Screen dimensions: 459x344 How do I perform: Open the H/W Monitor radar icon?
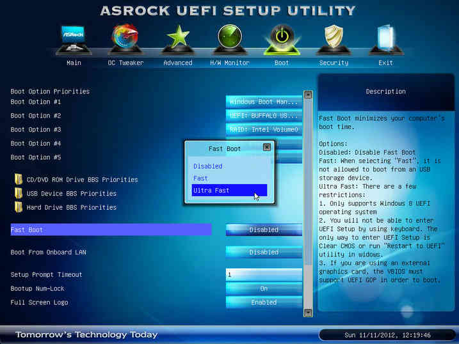pos(230,40)
